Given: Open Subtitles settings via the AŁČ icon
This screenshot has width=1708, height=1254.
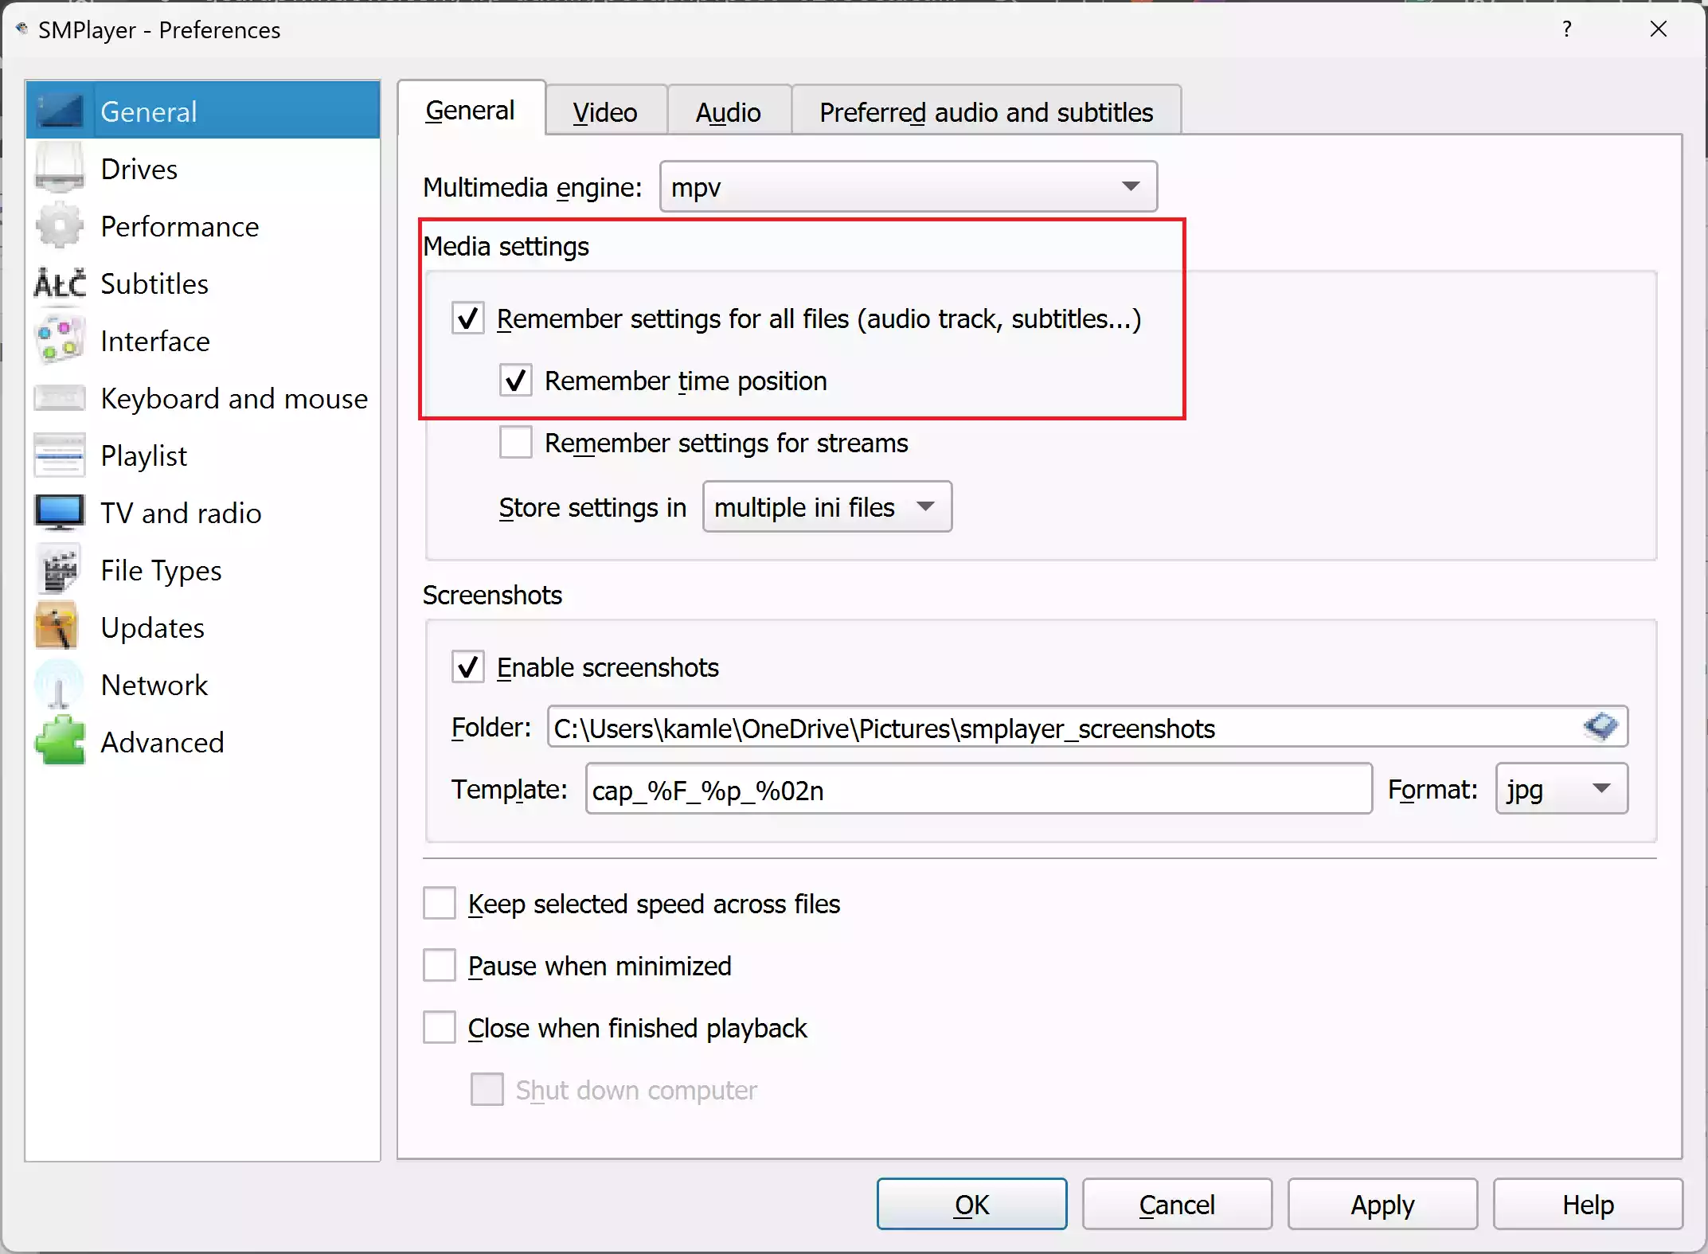Looking at the screenshot, I should tap(59, 283).
